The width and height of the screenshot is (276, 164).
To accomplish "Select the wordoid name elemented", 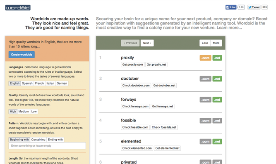I will click(131, 141).
